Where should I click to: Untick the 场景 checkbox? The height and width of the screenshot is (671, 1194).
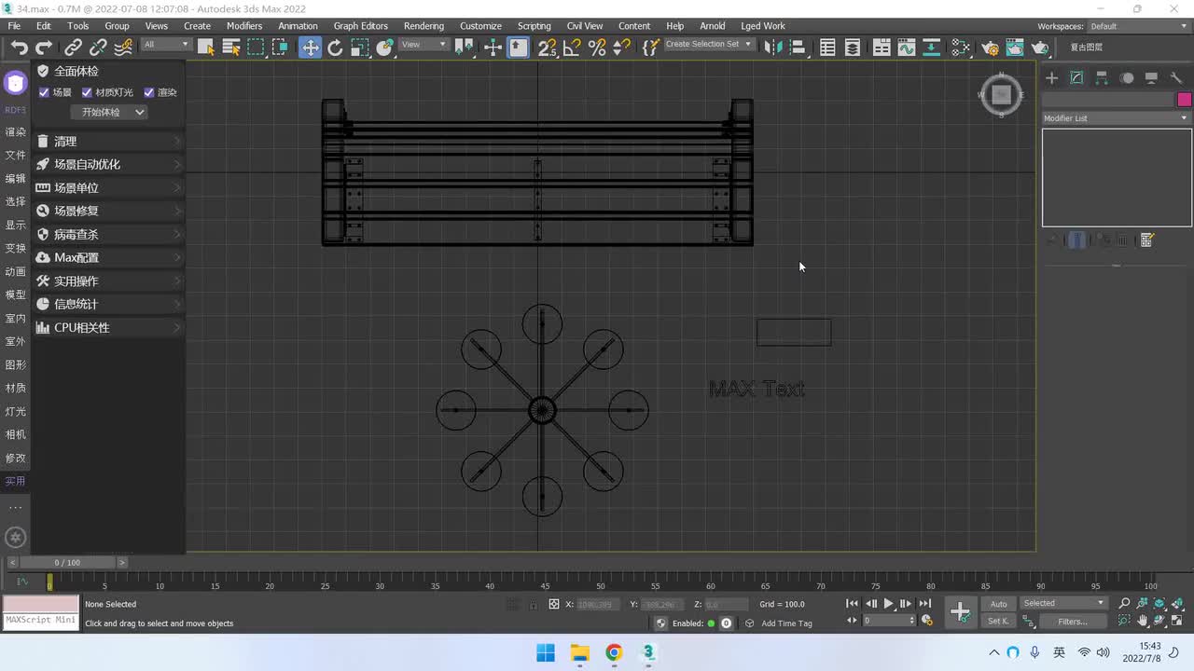(44, 92)
